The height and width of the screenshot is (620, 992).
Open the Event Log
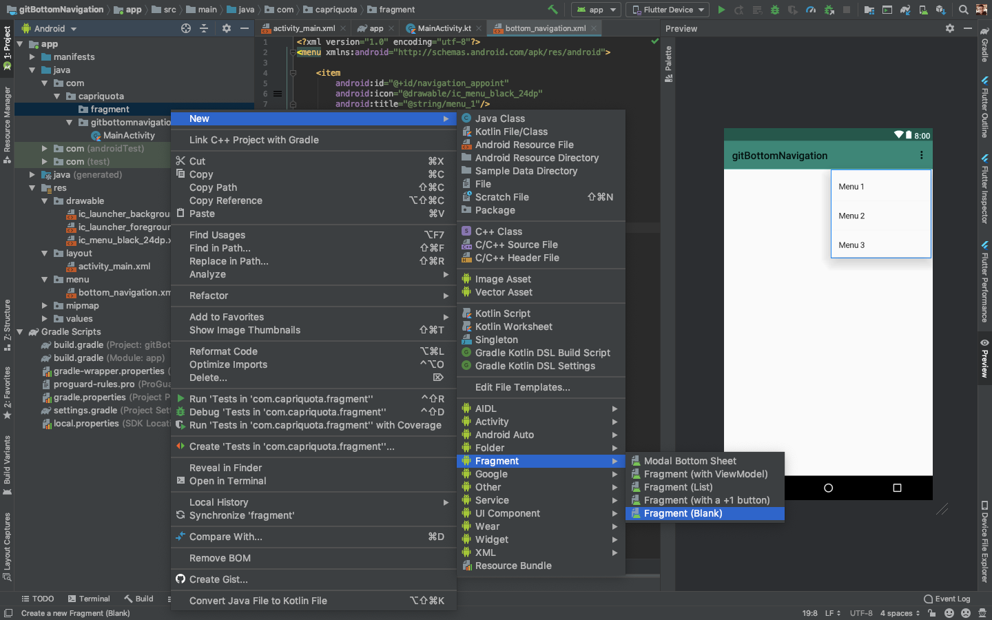[x=947, y=599]
